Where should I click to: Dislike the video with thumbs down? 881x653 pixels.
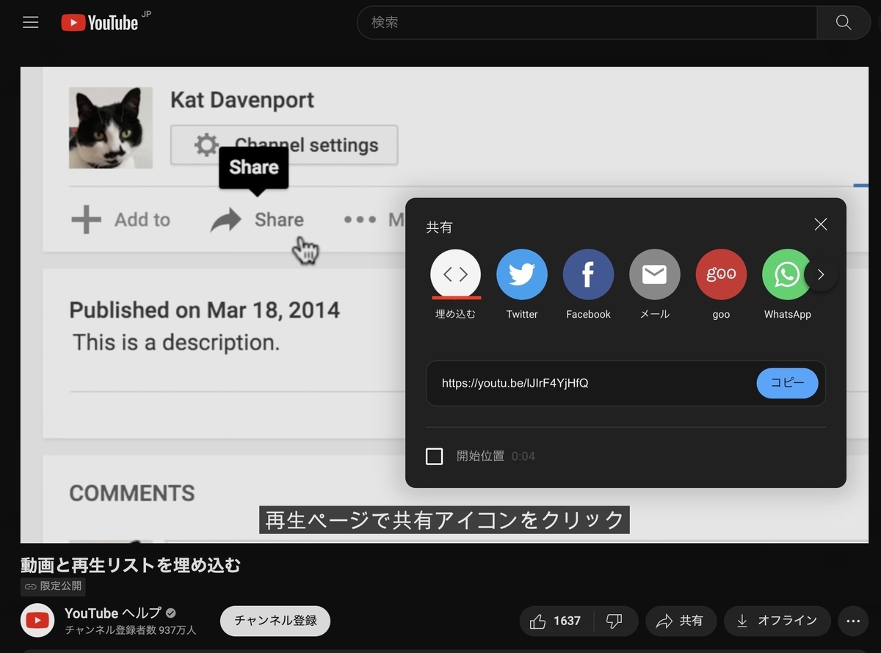coord(615,621)
